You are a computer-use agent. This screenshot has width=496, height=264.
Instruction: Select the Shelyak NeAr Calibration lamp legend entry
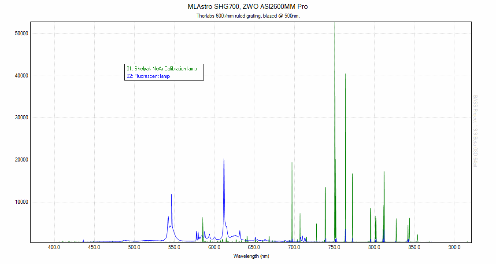[162, 69]
